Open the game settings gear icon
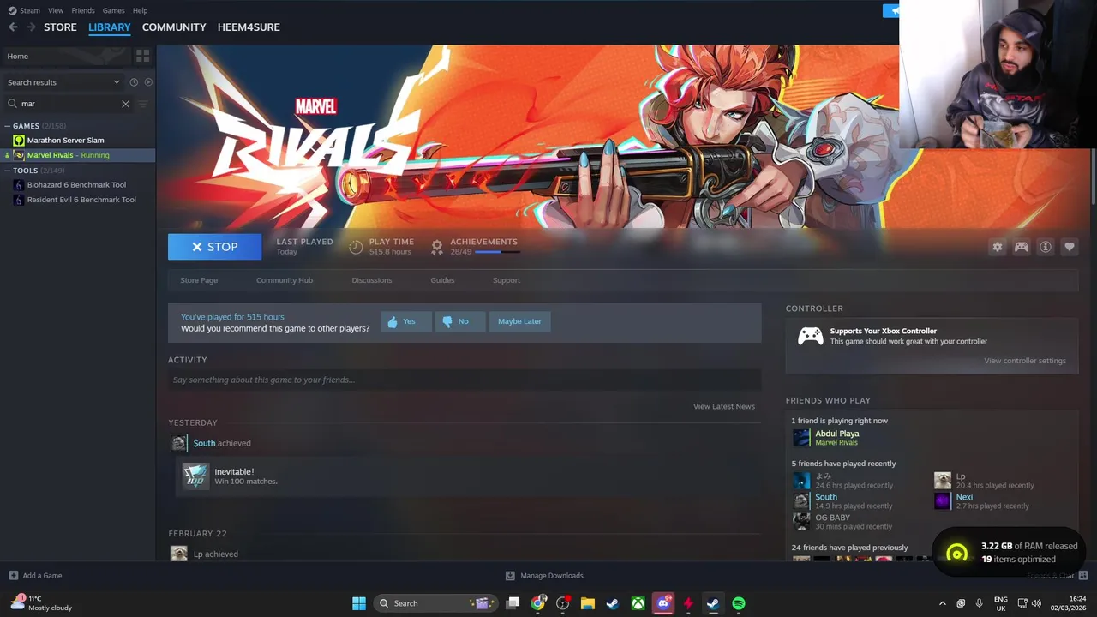 coord(998,247)
